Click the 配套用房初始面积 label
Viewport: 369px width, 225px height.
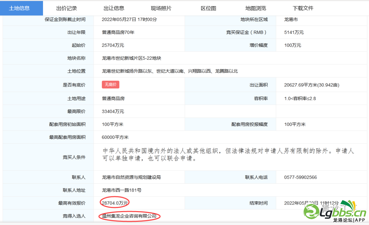pyautogui.click(x=67, y=124)
